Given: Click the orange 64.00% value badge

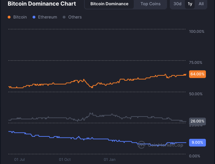Looking at the screenshot, I should pos(197,74).
